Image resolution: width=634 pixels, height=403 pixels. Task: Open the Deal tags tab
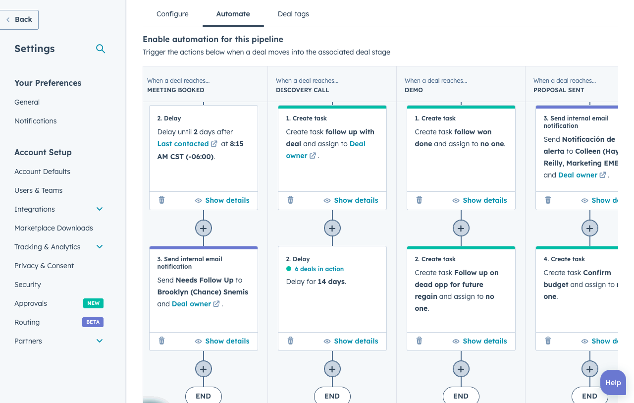[x=293, y=14]
